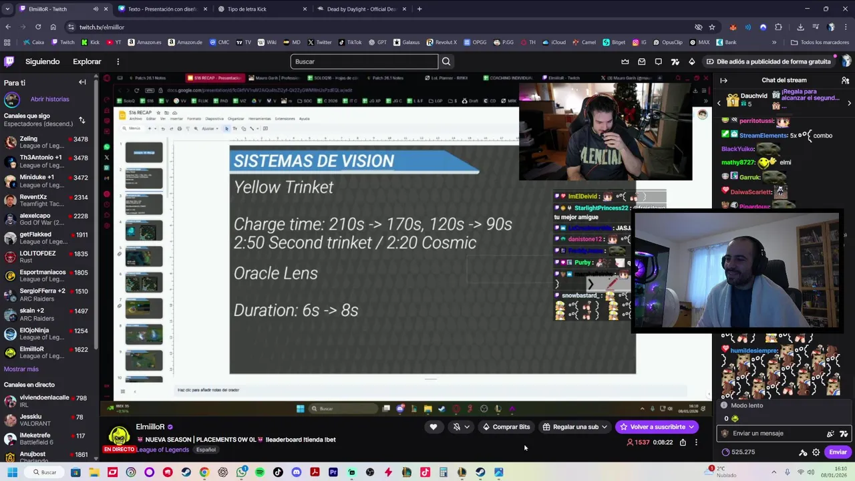Screen dimensions: 855x481
Task: Switch to Dead by Daylight tab
Action: (361, 9)
